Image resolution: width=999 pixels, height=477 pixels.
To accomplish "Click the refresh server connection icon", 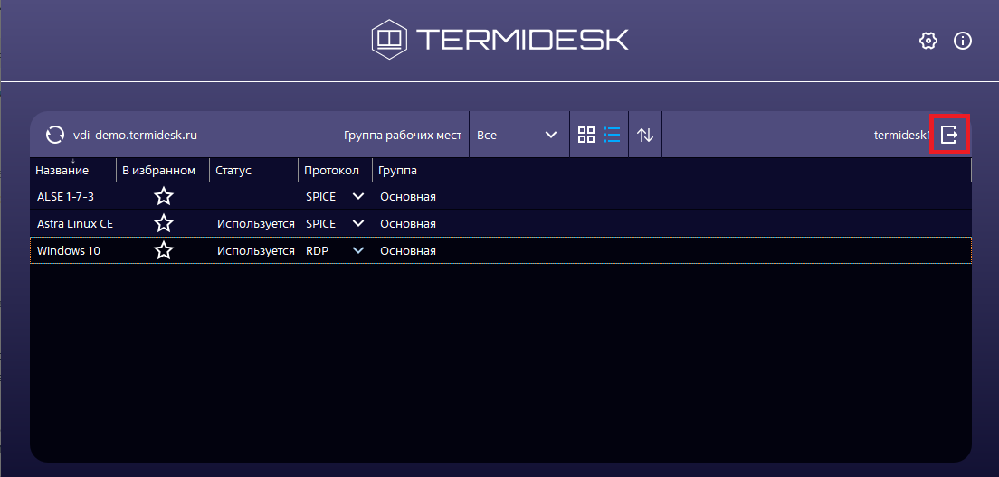I will 55,136.
